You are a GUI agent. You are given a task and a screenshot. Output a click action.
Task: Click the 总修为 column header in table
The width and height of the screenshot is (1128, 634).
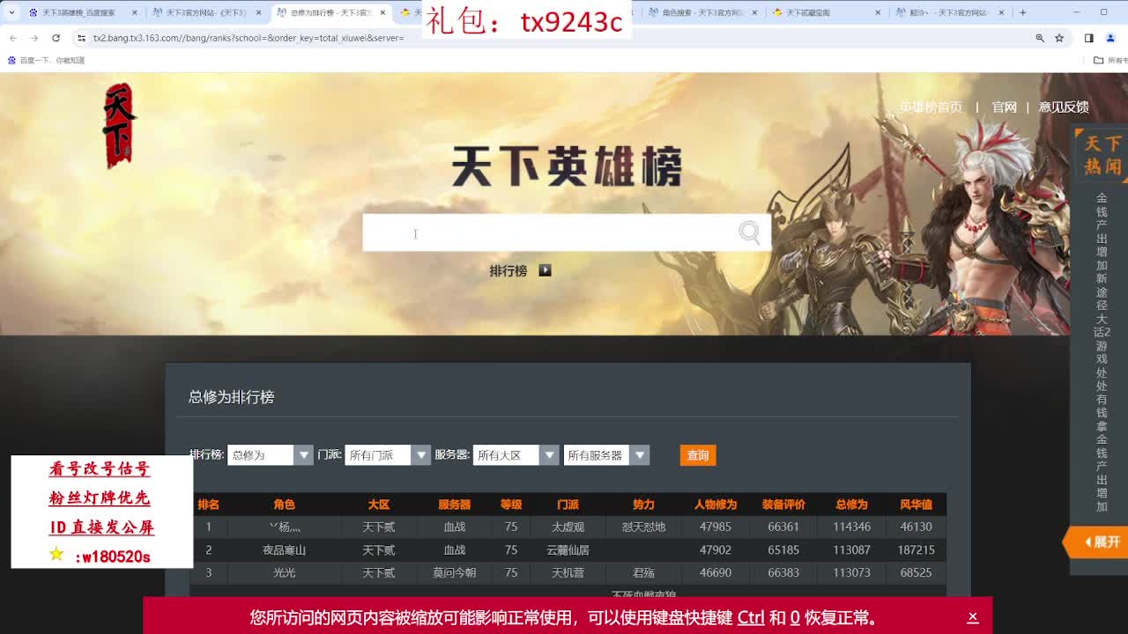[x=851, y=505]
